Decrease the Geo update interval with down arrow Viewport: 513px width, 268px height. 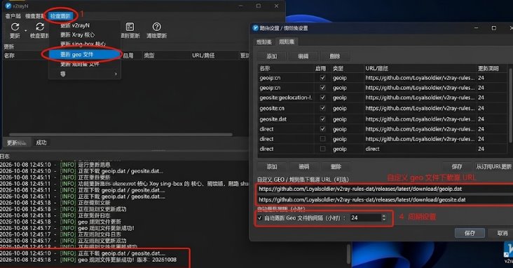tap(384, 220)
